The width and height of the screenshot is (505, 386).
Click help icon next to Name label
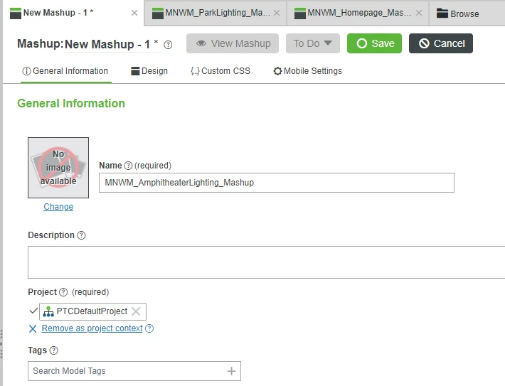tap(128, 166)
